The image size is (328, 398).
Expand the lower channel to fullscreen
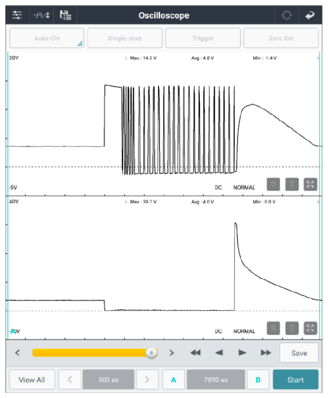coord(311,328)
